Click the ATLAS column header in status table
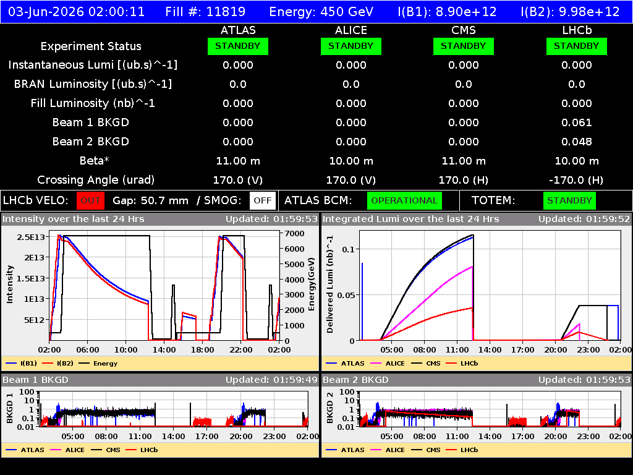Image resolution: width=633 pixels, height=475 pixels. click(x=238, y=30)
